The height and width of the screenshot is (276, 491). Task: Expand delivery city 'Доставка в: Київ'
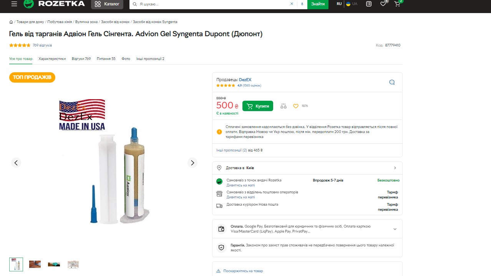coord(307,168)
